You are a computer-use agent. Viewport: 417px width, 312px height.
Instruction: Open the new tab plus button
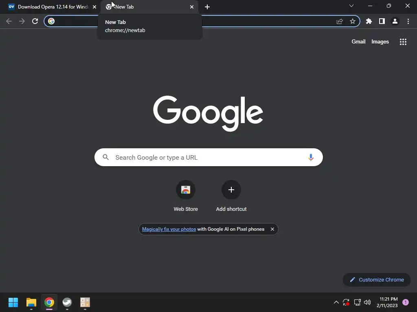pos(207,7)
